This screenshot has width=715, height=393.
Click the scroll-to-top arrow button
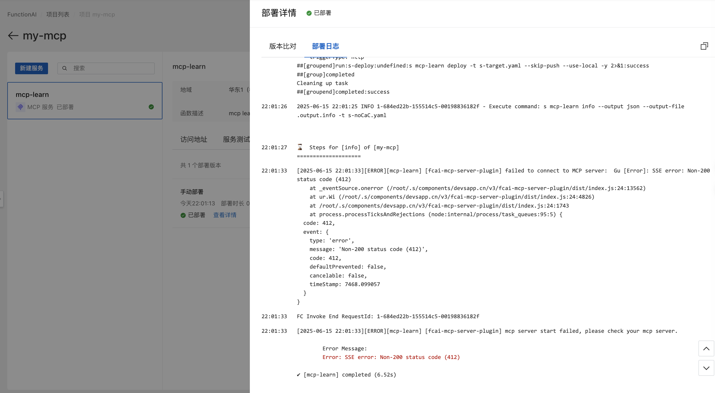coord(706,348)
